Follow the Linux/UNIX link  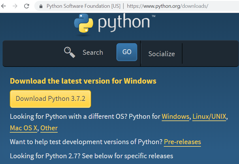pos(209,117)
